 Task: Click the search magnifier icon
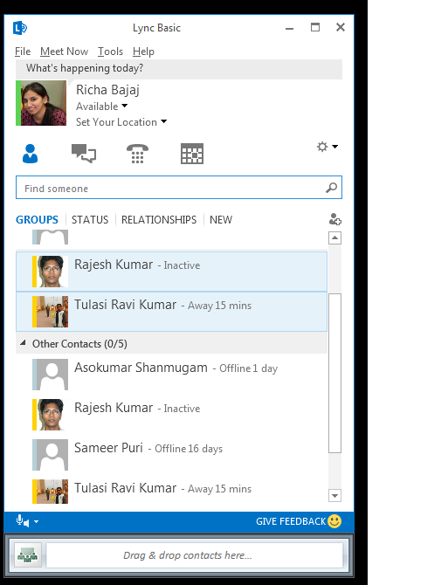click(331, 188)
